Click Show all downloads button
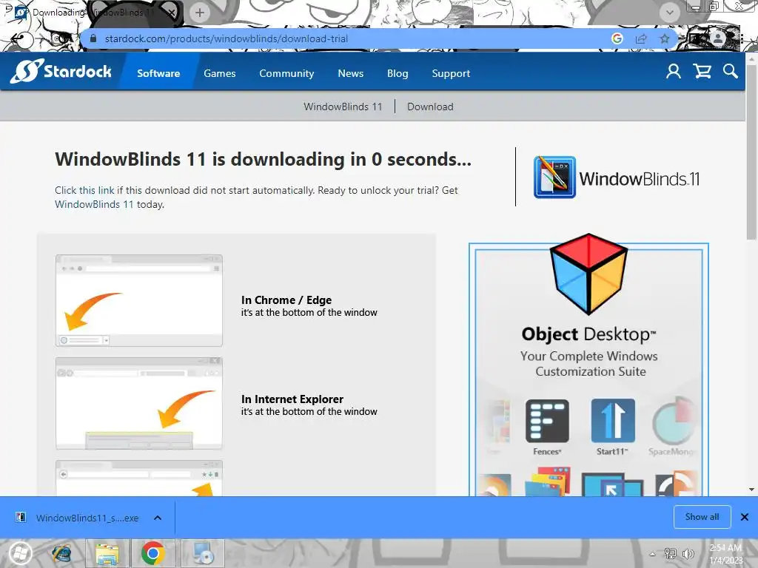 [x=702, y=517]
